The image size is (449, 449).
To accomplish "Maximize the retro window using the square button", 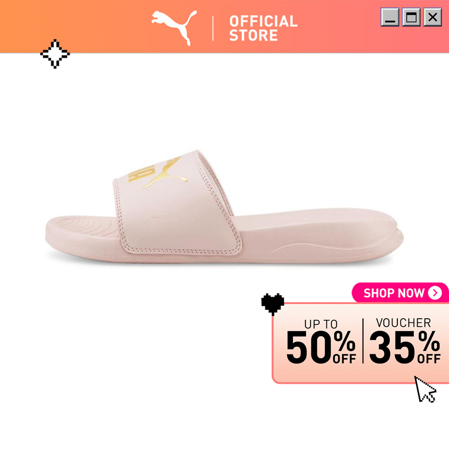I will pyautogui.click(x=411, y=17).
